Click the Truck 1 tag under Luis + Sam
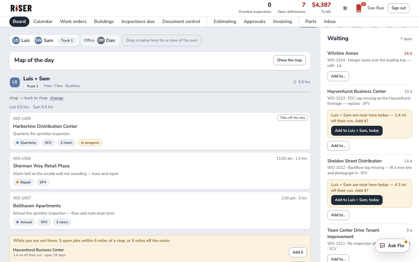 coord(32,86)
